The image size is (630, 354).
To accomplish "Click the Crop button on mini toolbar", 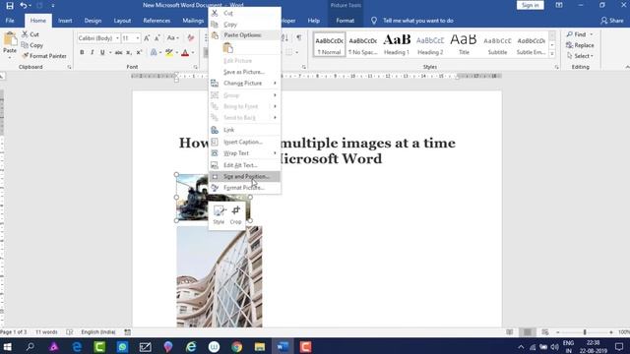I will point(236,214).
